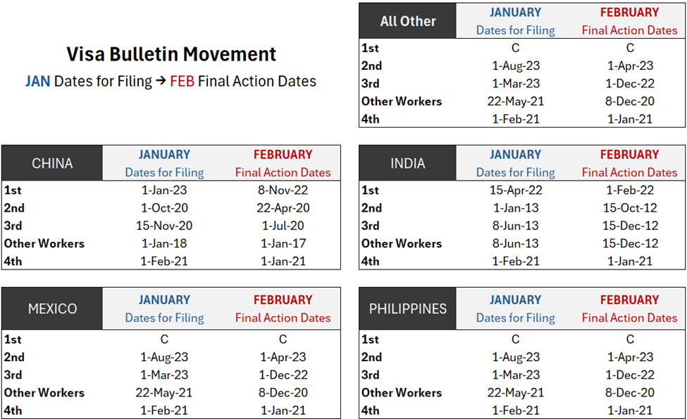Select the INDIA table header cell

[408, 164]
